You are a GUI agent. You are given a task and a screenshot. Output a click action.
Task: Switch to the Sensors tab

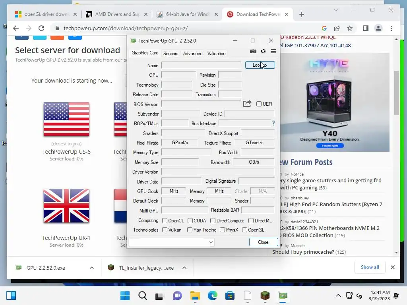171,54
